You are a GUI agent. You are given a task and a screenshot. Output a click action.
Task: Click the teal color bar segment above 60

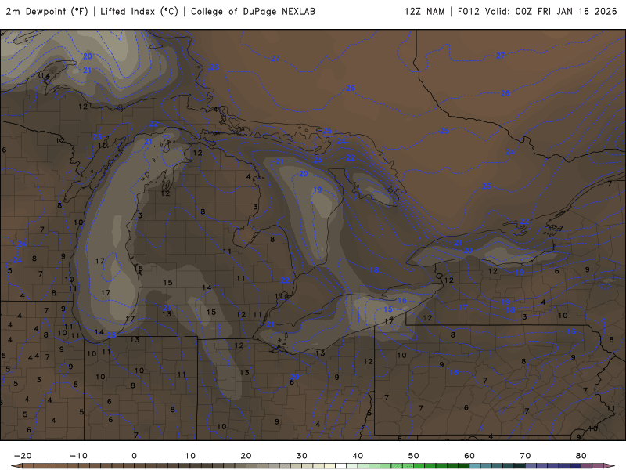tap(475, 466)
